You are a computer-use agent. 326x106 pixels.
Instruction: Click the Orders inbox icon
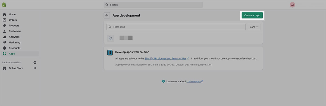pyautogui.click(x=4, y=20)
